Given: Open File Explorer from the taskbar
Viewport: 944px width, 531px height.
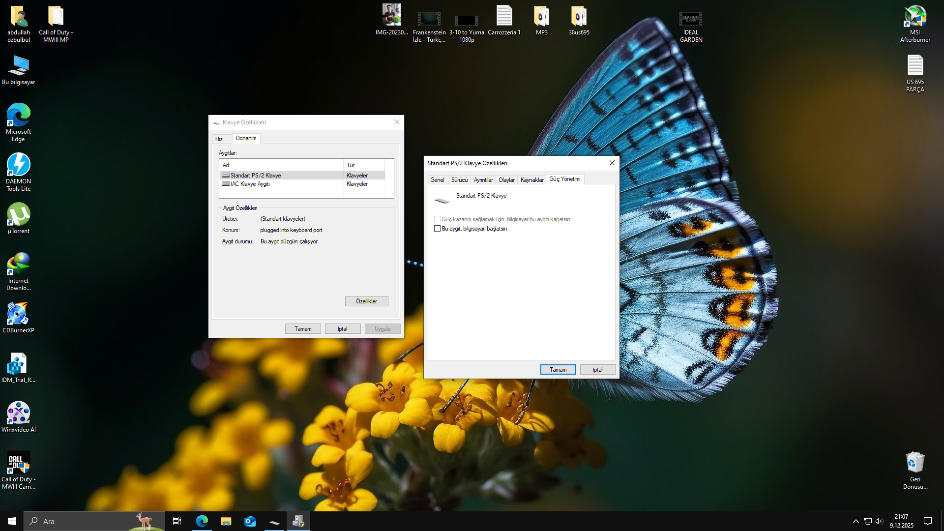Looking at the screenshot, I should [x=226, y=521].
